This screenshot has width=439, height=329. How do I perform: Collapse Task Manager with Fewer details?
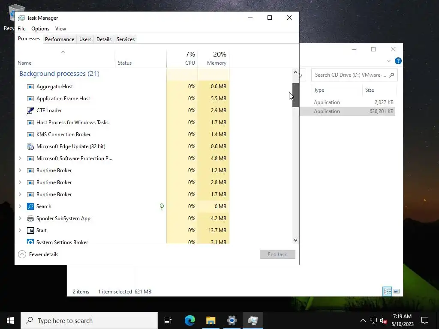(x=38, y=254)
